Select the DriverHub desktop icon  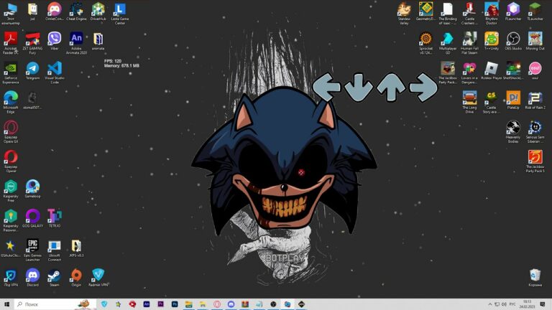(98, 12)
